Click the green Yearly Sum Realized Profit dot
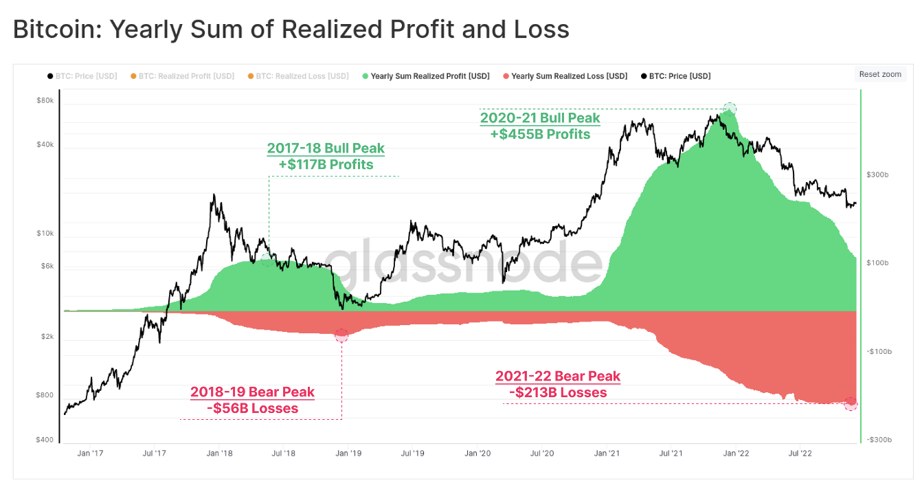The image size is (922, 503). point(366,76)
